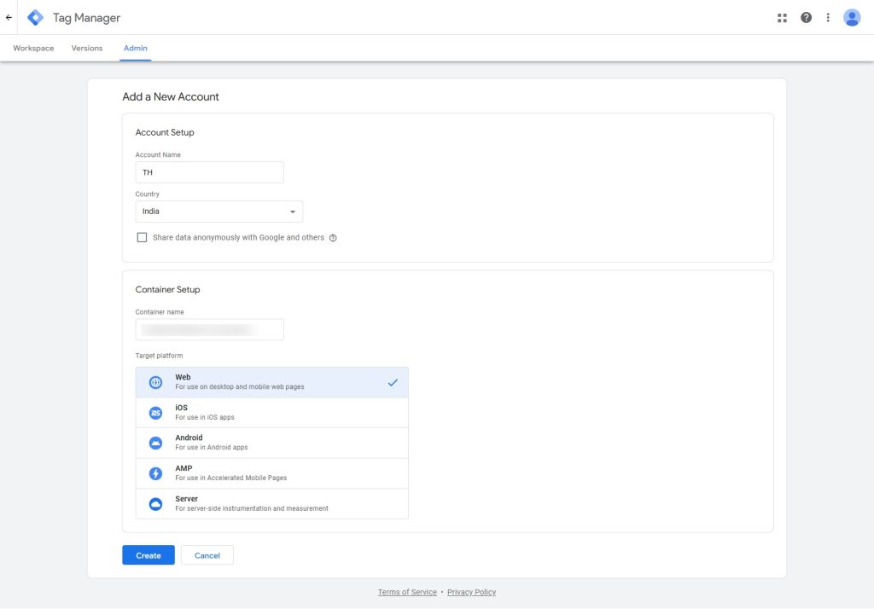Click the profile avatar

(x=851, y=17)
